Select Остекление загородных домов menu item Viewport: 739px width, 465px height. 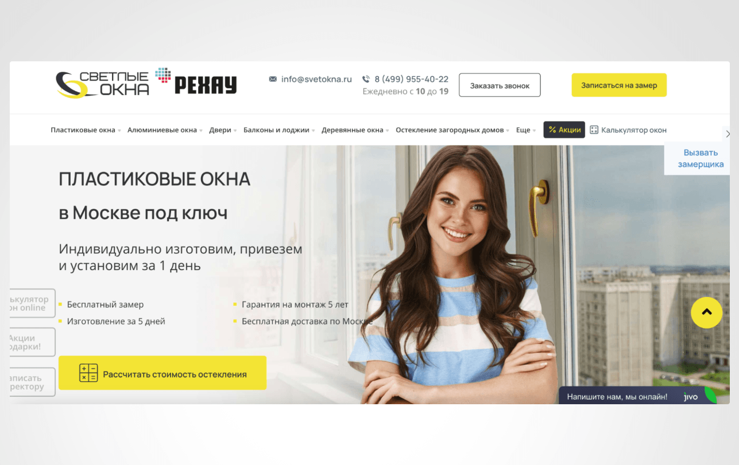[x=452, y=130]
